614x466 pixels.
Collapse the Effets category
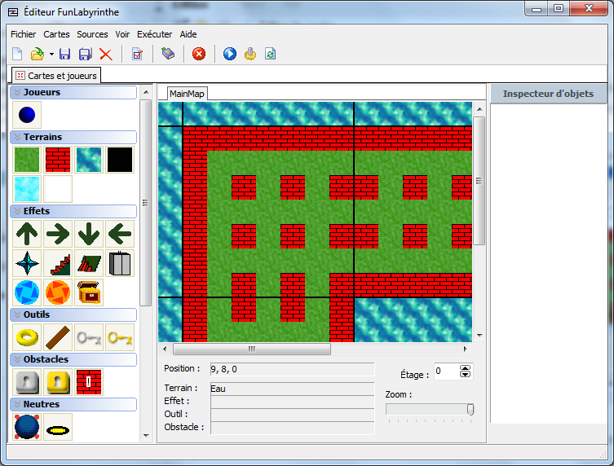17,211
